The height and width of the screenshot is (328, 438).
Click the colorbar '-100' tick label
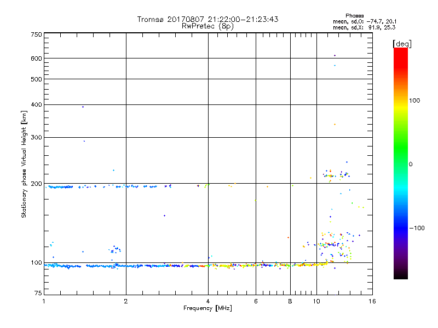coord(417,228)
